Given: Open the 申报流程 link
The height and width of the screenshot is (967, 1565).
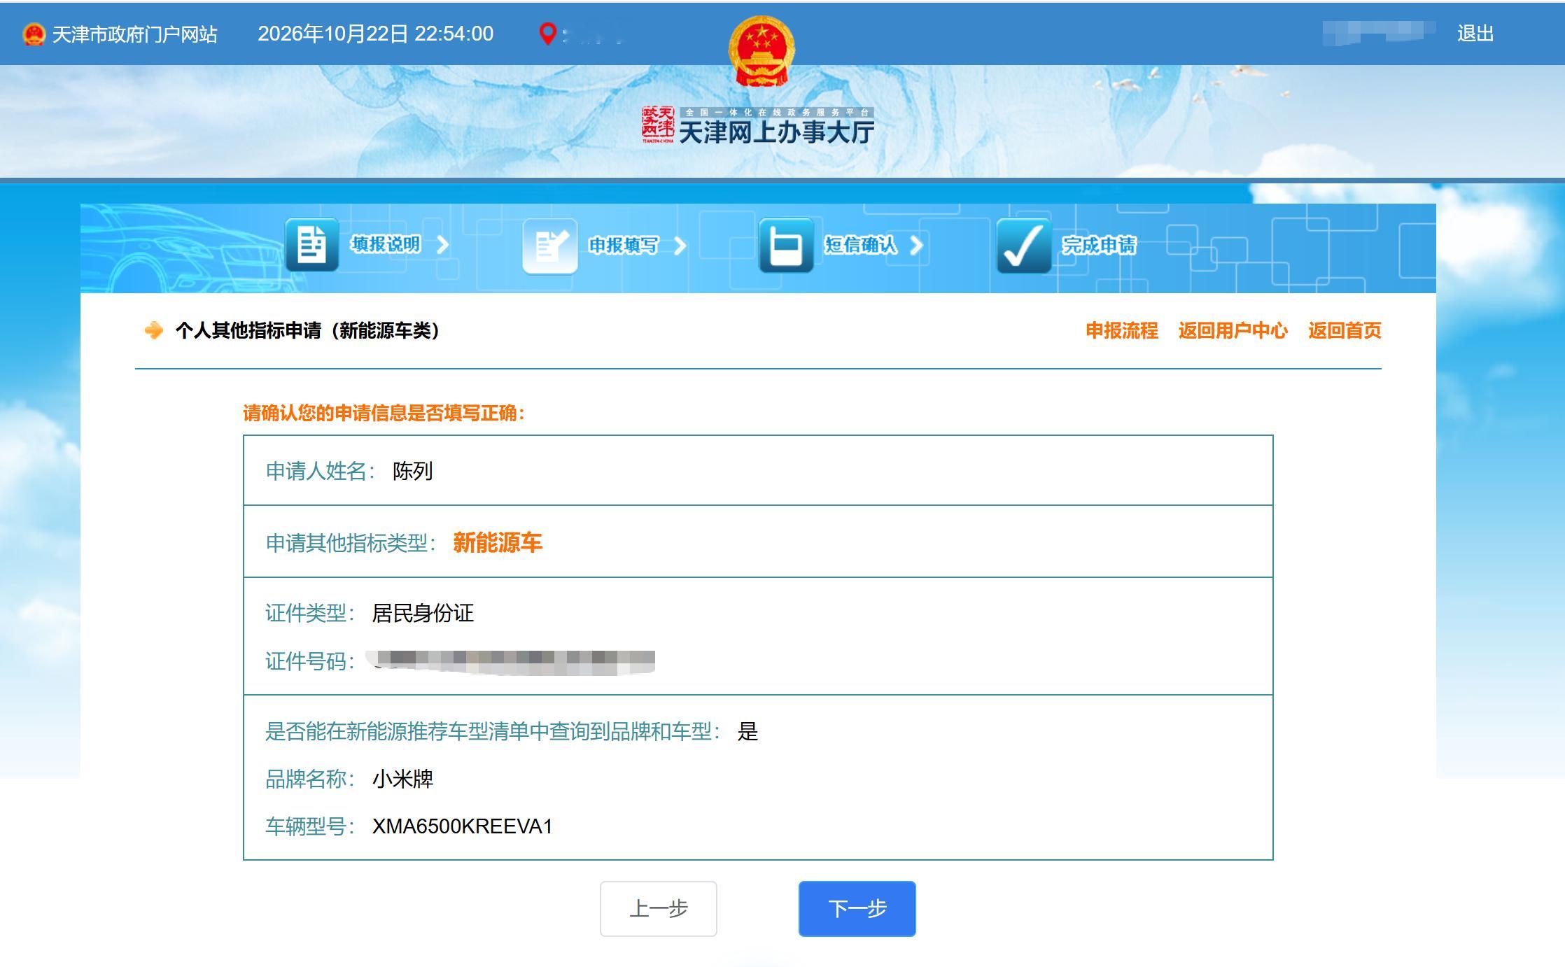Looking at the screenshot, I should point(1122,330).
